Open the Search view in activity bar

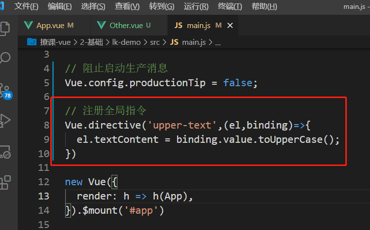pyautogui.click(x=5, y=58)
